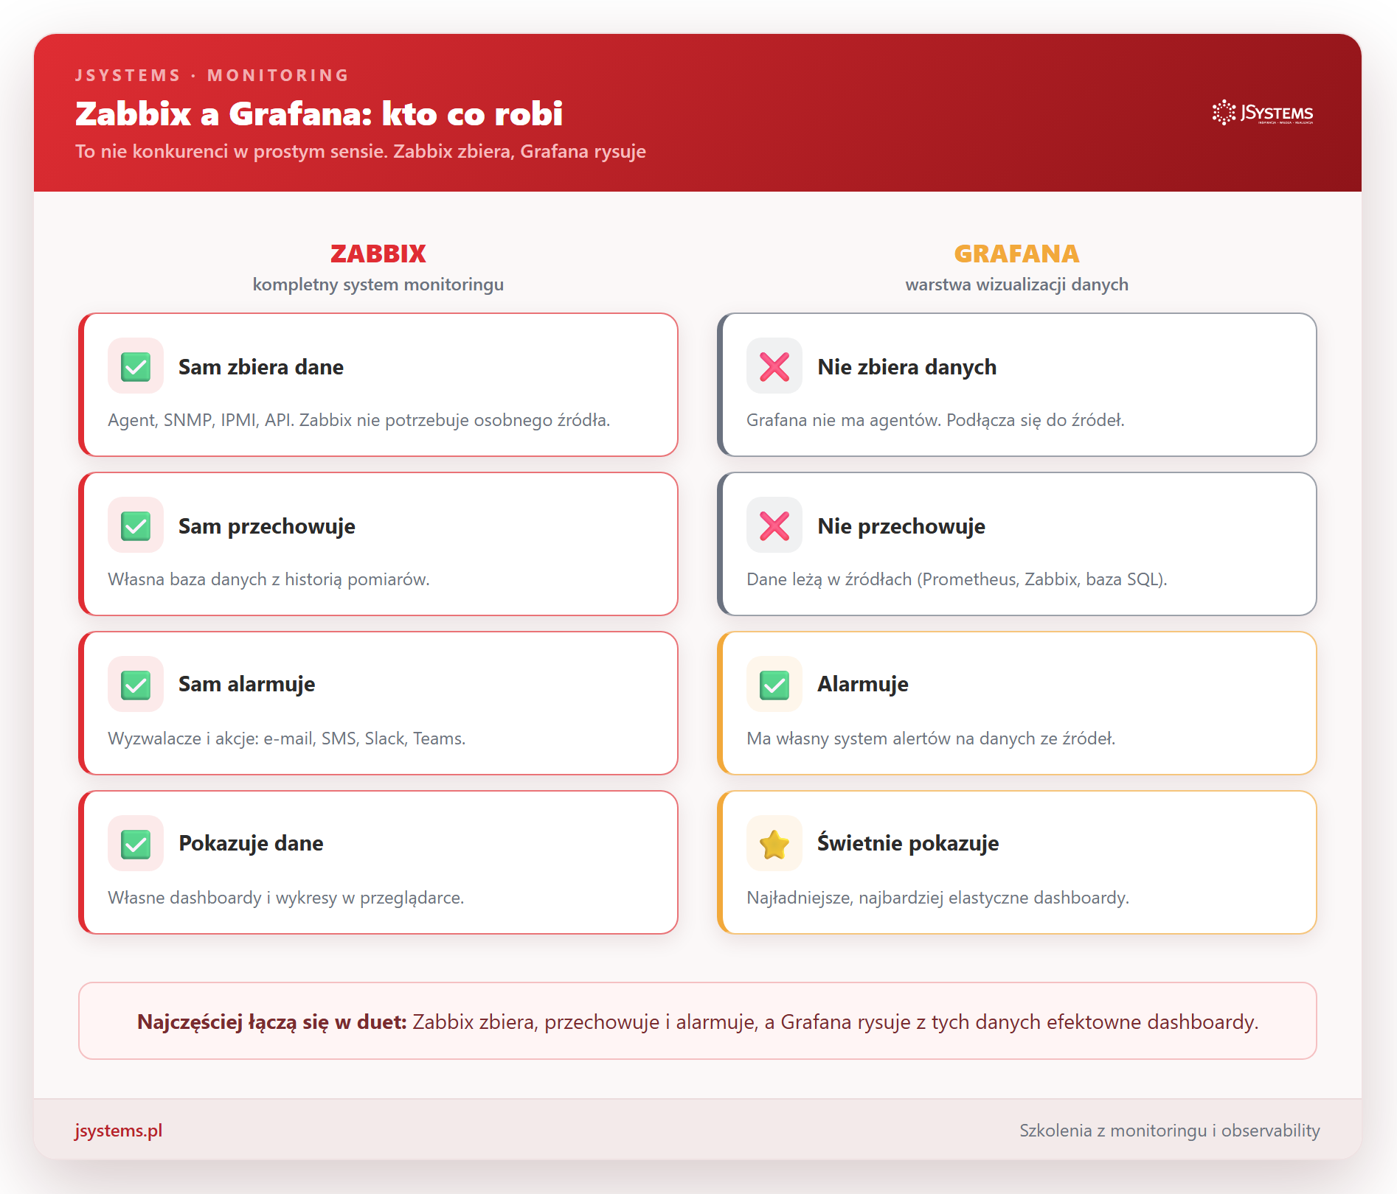The height and width of the screenshot is (1194, 1397).
Task: Click the text 'Własna baza danych z historią pomiarów.'
Action: (x=269, y=579)
